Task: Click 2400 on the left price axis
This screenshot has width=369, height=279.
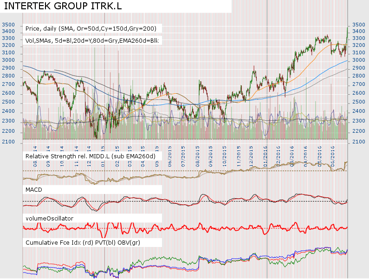Action: click(8, 111)
